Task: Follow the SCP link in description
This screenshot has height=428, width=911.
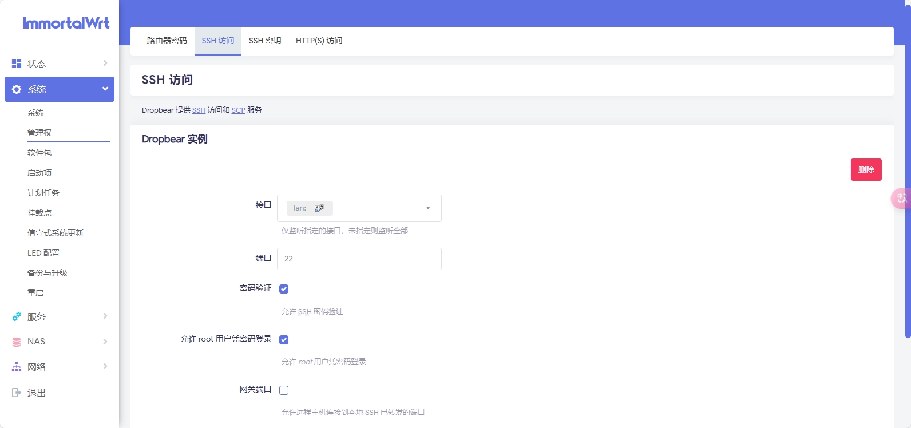Action: click(238, 110)
